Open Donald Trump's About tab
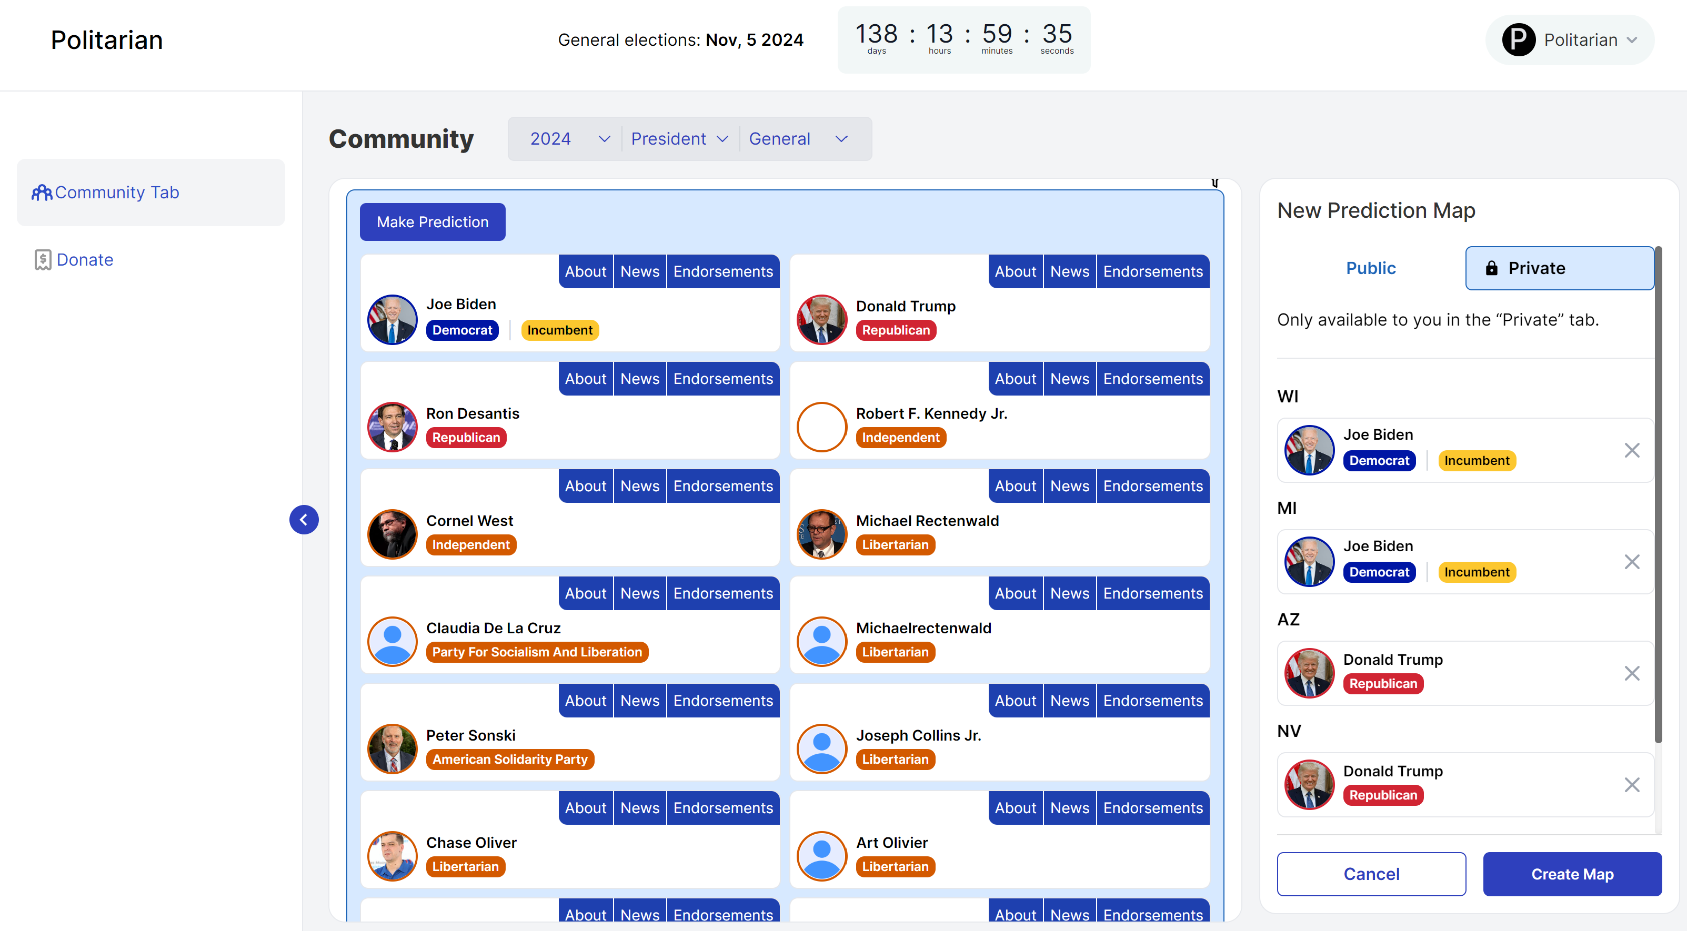 point(1015,272)
